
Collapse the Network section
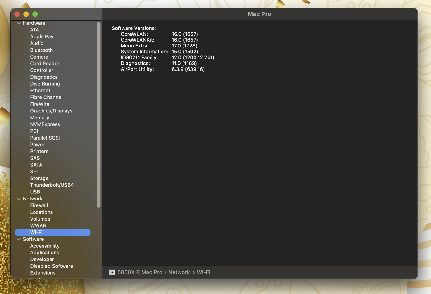coord(19,199)
